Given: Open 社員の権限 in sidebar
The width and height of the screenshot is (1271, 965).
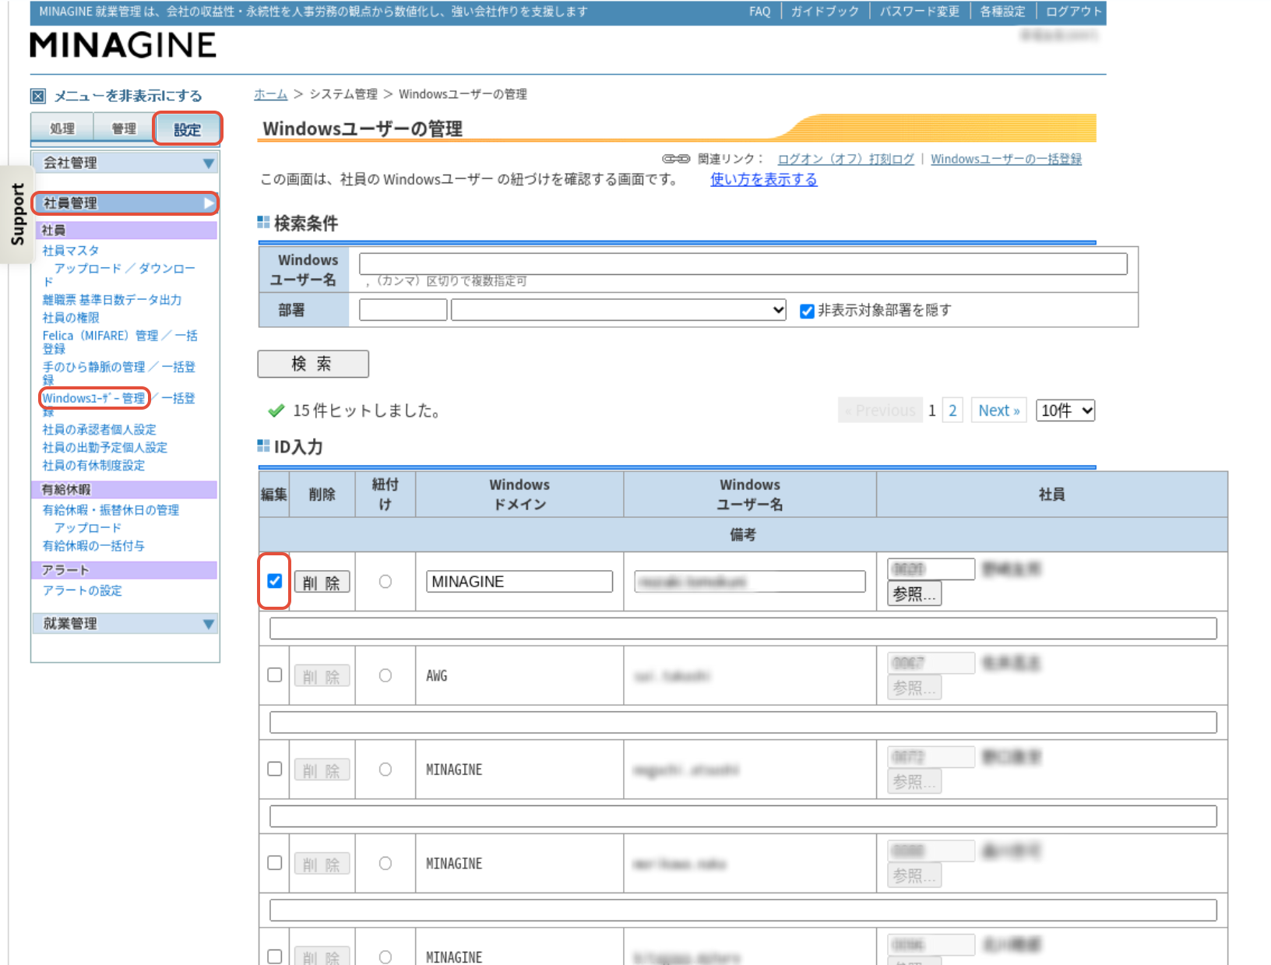Looking at the screenshot, I should click(x=71, y=318).
